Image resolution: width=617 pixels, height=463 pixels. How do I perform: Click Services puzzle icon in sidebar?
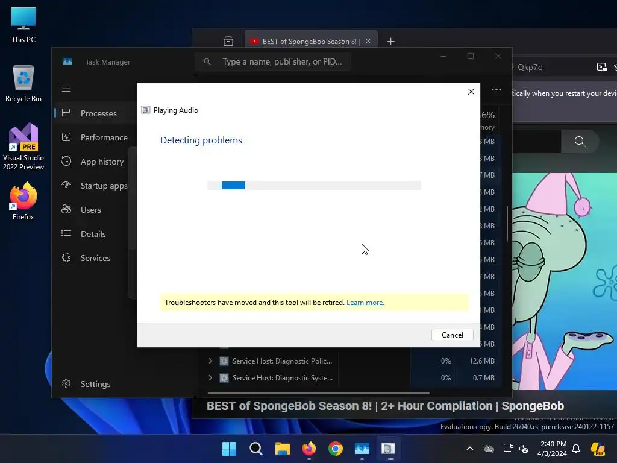click(x=66, y=257)
